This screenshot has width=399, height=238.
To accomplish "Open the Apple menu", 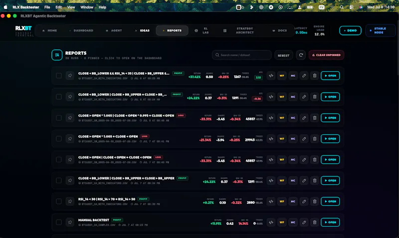I will 5,7.
